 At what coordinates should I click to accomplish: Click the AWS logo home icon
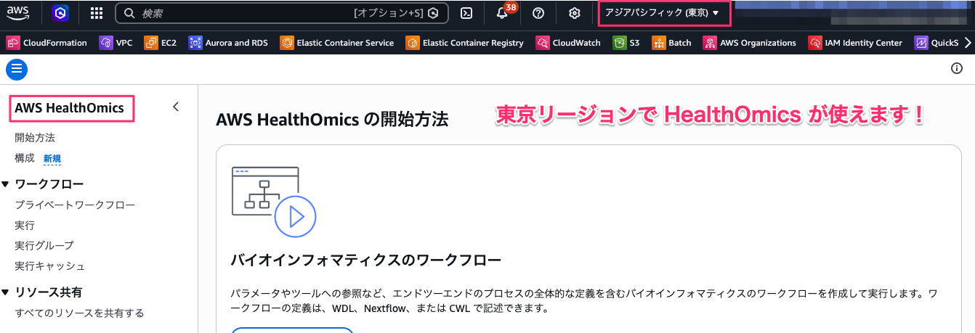pos(18,13)
